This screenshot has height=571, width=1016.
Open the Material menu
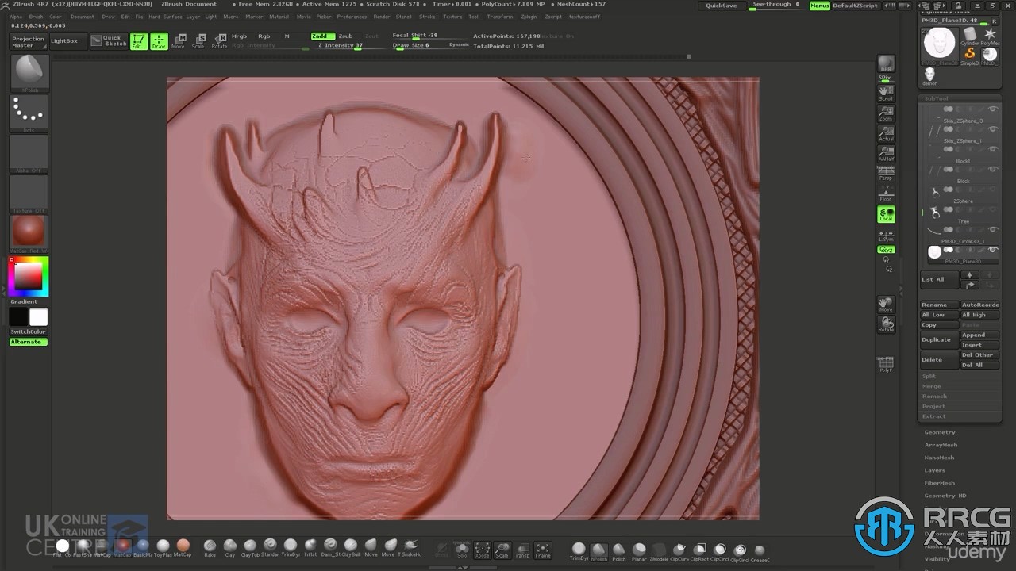point(279,17)
